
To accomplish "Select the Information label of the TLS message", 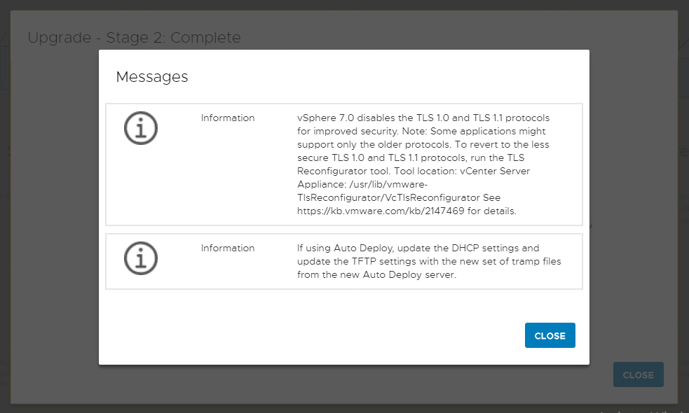I will click(x=228, y=118).
